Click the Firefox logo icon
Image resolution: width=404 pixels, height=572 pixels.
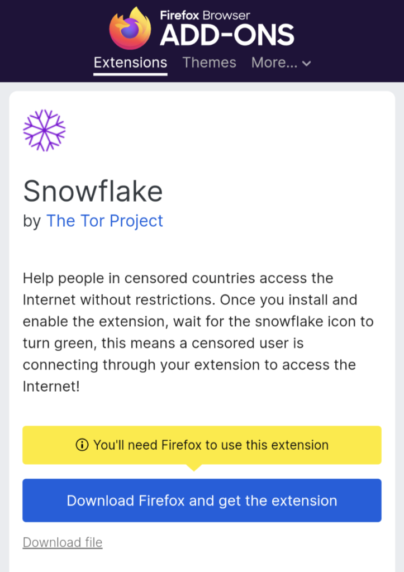(130, 28)
